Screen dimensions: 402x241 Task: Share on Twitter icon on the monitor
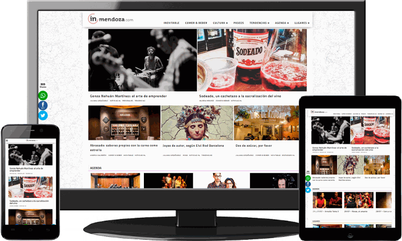tap(43, 115)
